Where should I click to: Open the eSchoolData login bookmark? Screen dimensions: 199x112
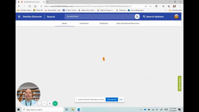click(53, 10)
